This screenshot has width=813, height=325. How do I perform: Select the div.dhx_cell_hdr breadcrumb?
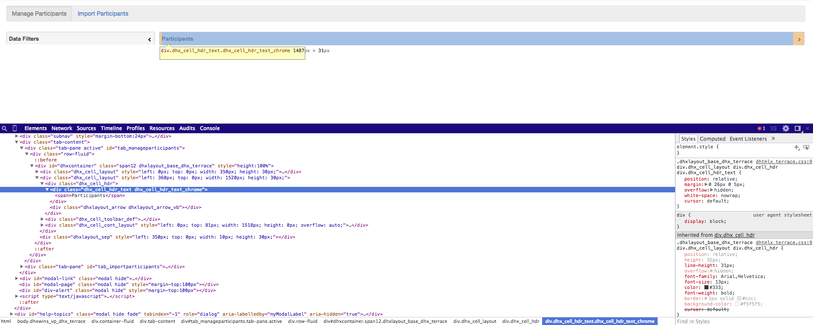521,321
